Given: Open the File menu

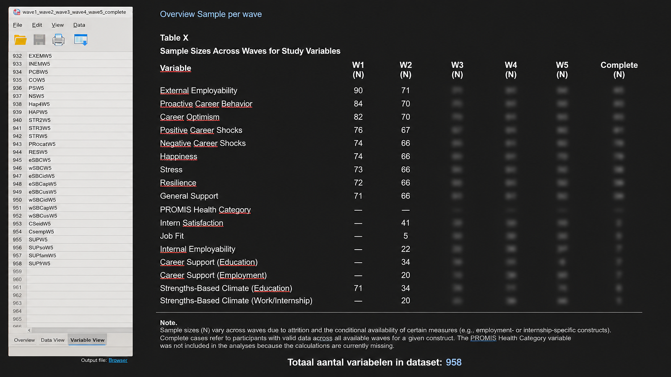Looking at the screenshot, I should 18,25.
